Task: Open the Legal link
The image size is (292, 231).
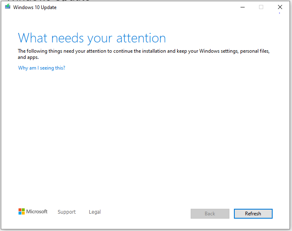Action: pos(95,212)
